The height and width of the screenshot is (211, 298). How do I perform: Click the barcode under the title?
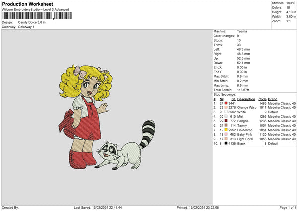pyautogui.click(x=37, y=16)
